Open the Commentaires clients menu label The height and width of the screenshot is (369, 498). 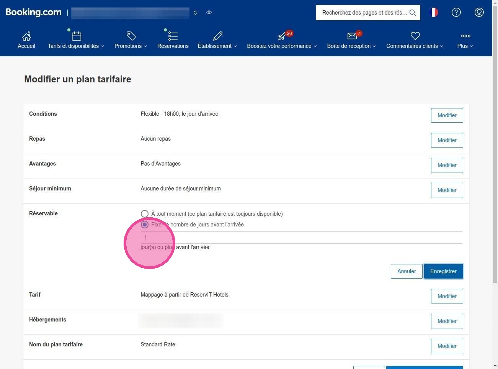[x=412, y=46]
